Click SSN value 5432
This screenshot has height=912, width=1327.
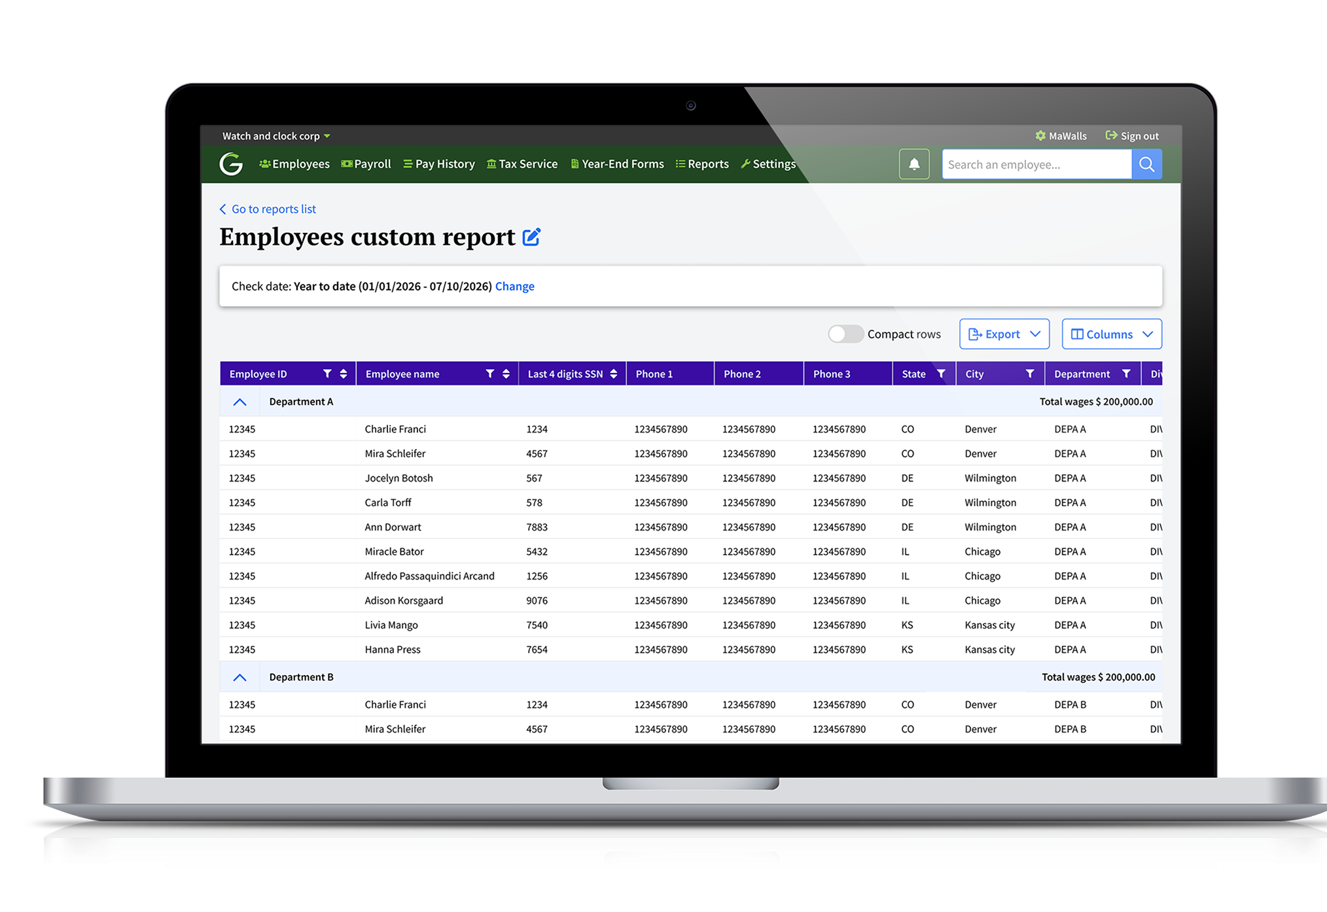click(x=537, y=552)
